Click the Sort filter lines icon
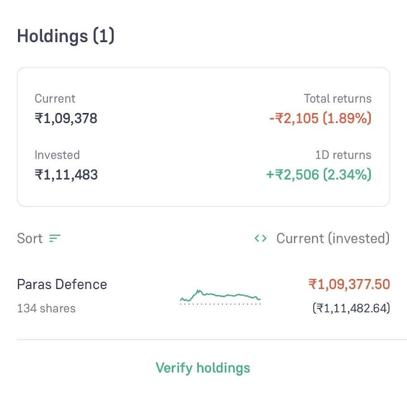The image size is (407, 407). point(55,238)
